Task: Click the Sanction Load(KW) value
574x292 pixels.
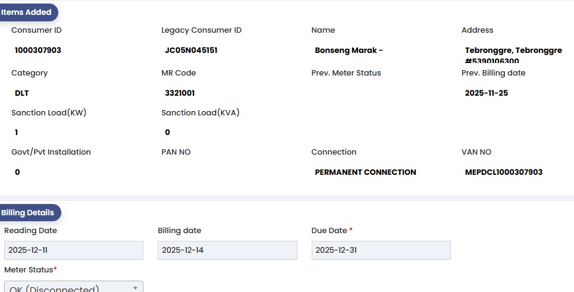Action: (x=17, y=133)
